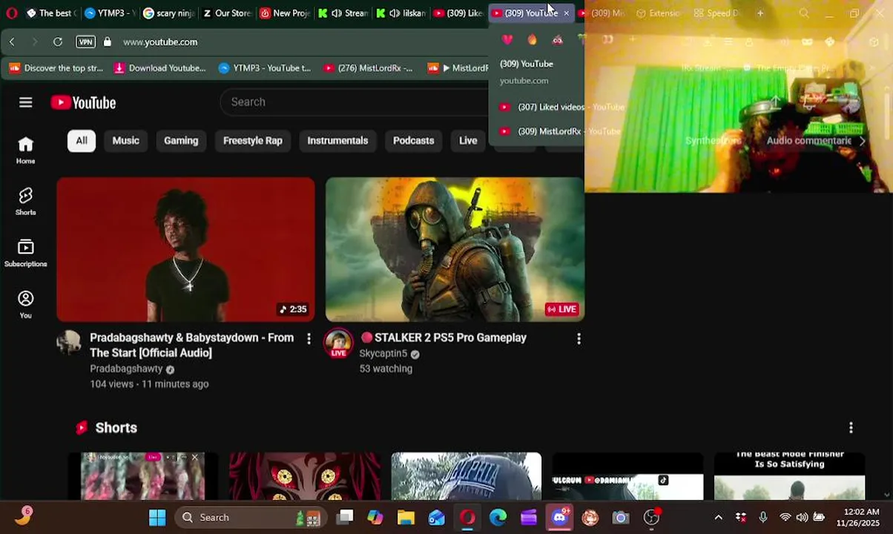
Task: Open more options for Pradabagshawty video
Action: pyautogui.click(x=309, y=338)
